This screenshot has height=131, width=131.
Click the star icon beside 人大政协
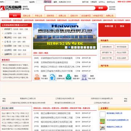(3, 33)
